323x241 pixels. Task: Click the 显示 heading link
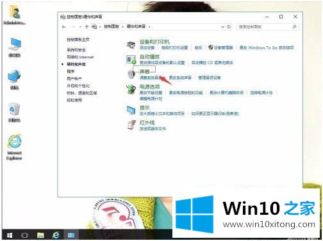point(145,108)
